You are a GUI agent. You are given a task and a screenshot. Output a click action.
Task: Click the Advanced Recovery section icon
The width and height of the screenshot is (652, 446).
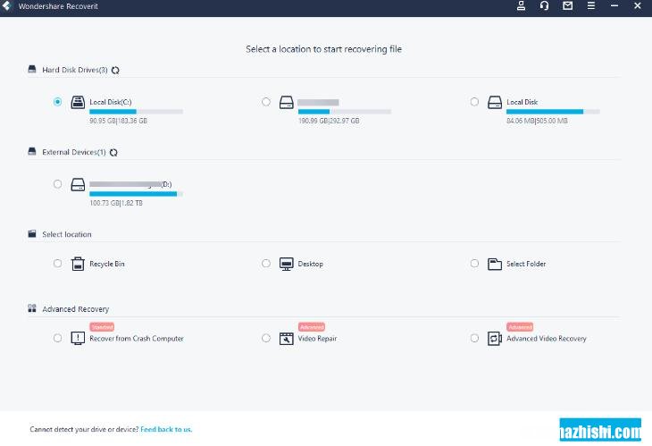(32, 308)
